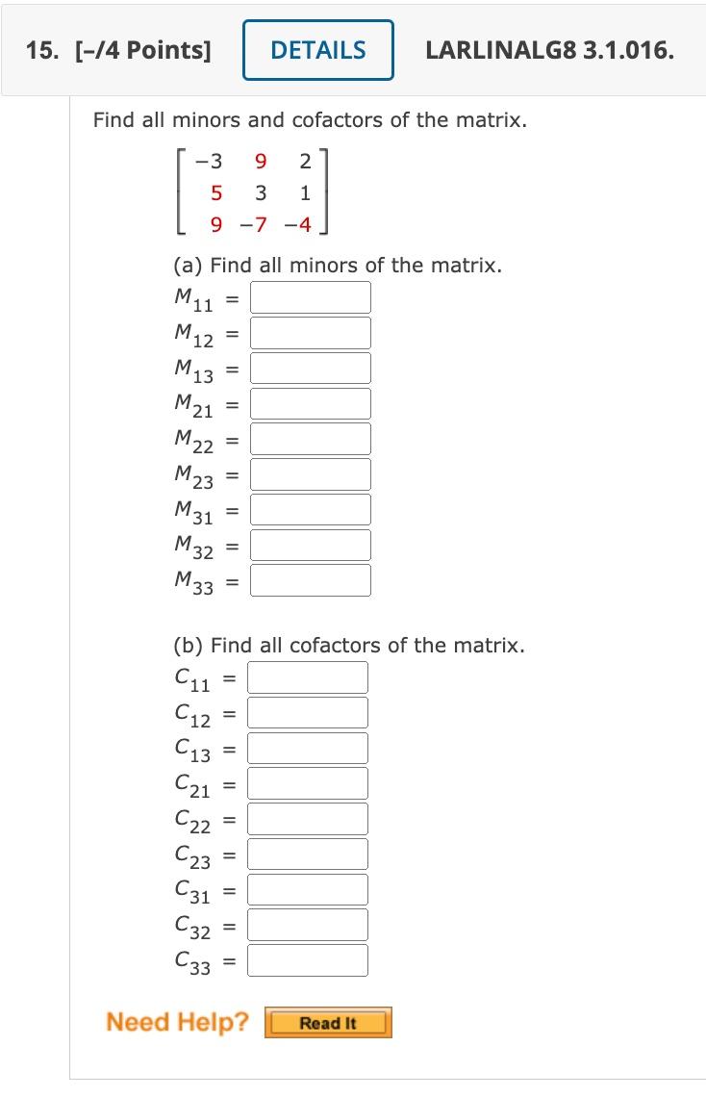
Task: Select the M21 minor answer box
Action: (x=310, y=403)
